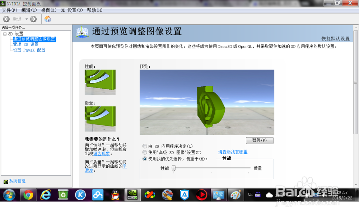
Task: Open the Baidu cloud app on taskbar
Action: pyautogui.click(x=98, y=195)
